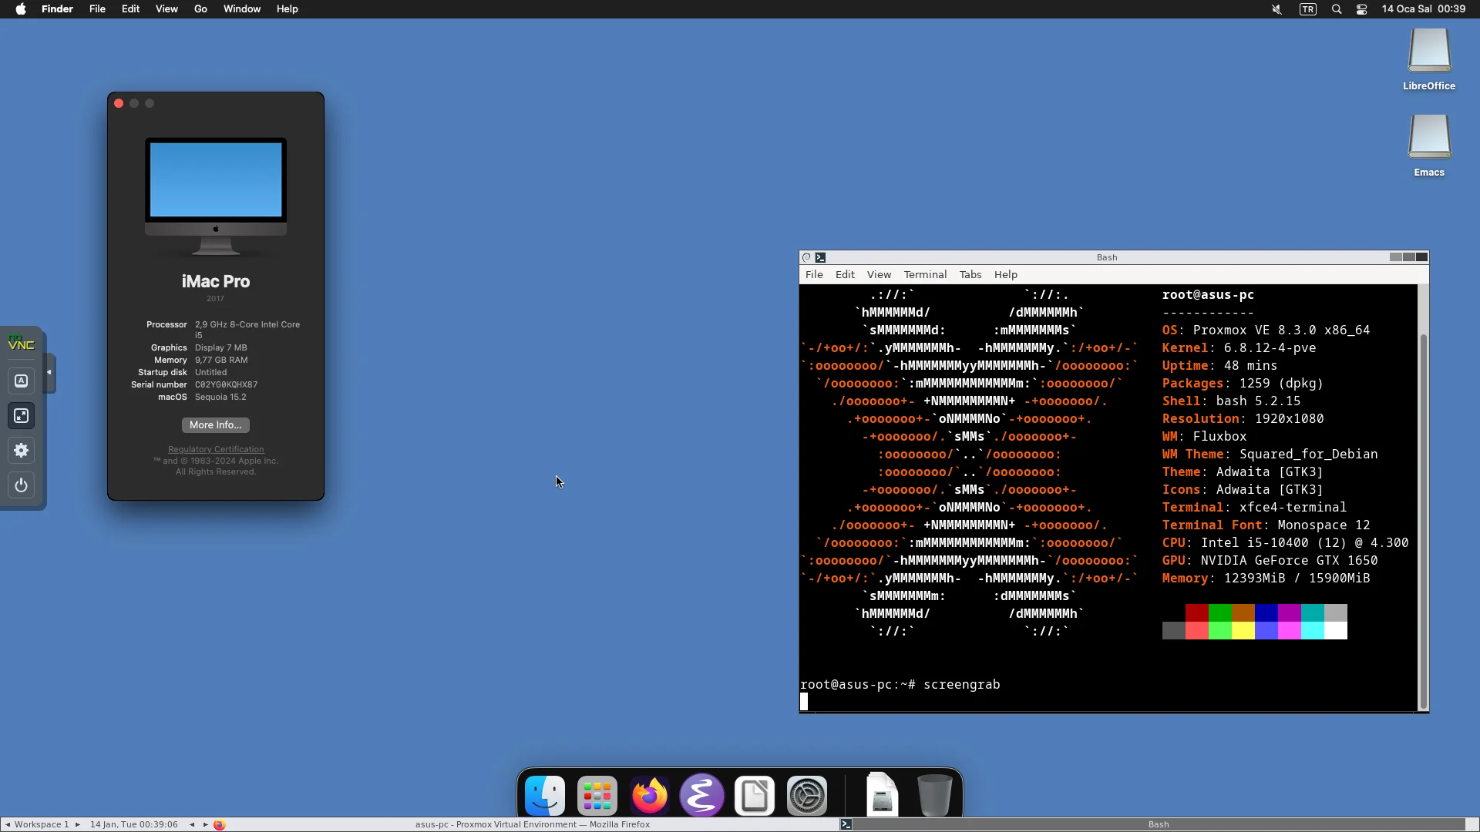Click Debian swirl window menu icon
The height and width of the screenshot is (832, 1480).
(x=807, y=257)
